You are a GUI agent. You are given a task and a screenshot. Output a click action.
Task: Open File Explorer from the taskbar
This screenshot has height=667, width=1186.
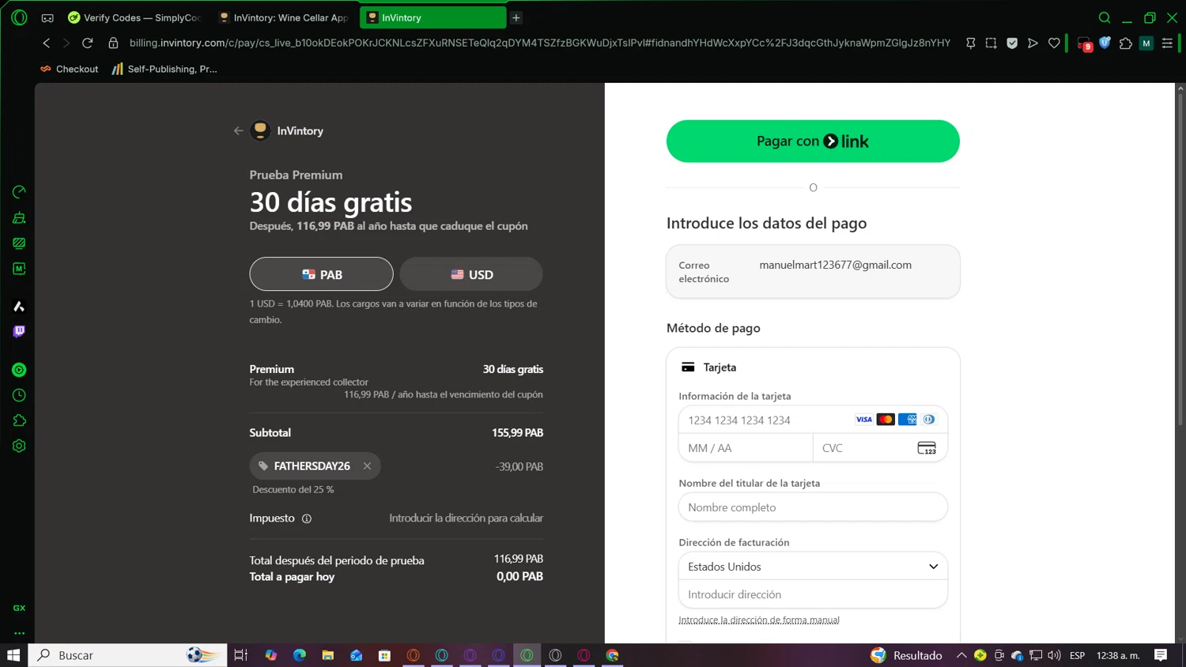pos(328,655)
